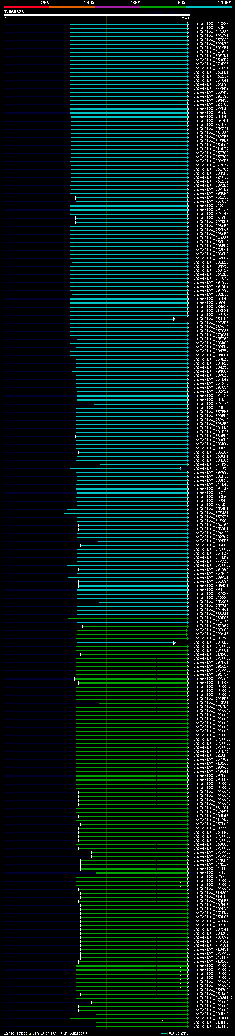The image size is (235, 1036).
Task: Select the UniRef100_Q8LK43 hit label
Action: coord(210,116)
